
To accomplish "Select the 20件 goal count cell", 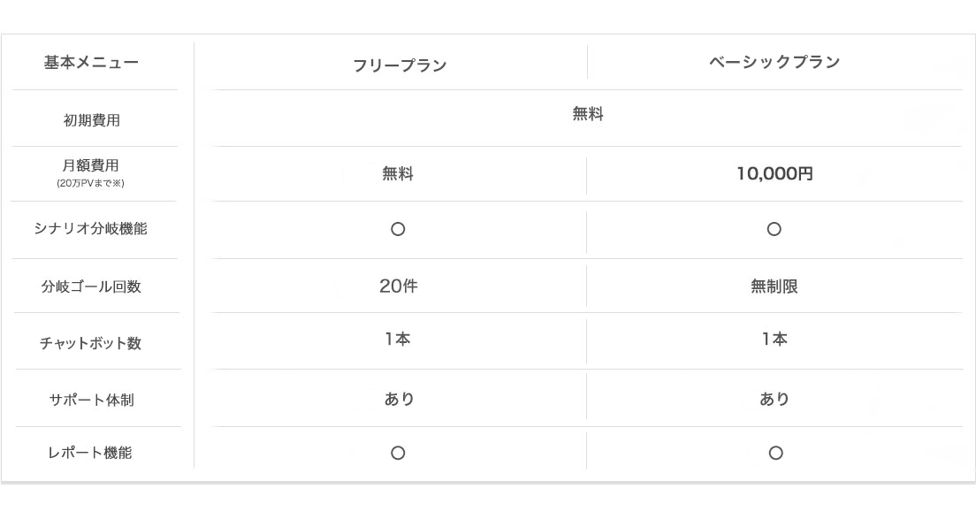I will coord(399,286).
